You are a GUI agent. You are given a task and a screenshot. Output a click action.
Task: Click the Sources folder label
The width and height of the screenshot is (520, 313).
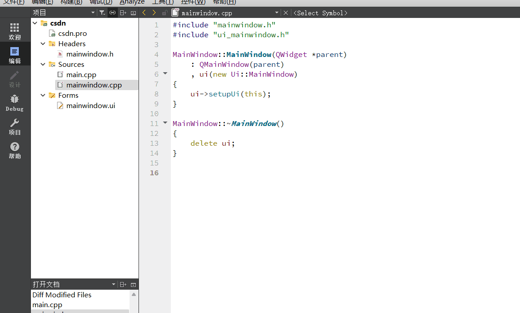pyautogui.click(x=71, y=64)
